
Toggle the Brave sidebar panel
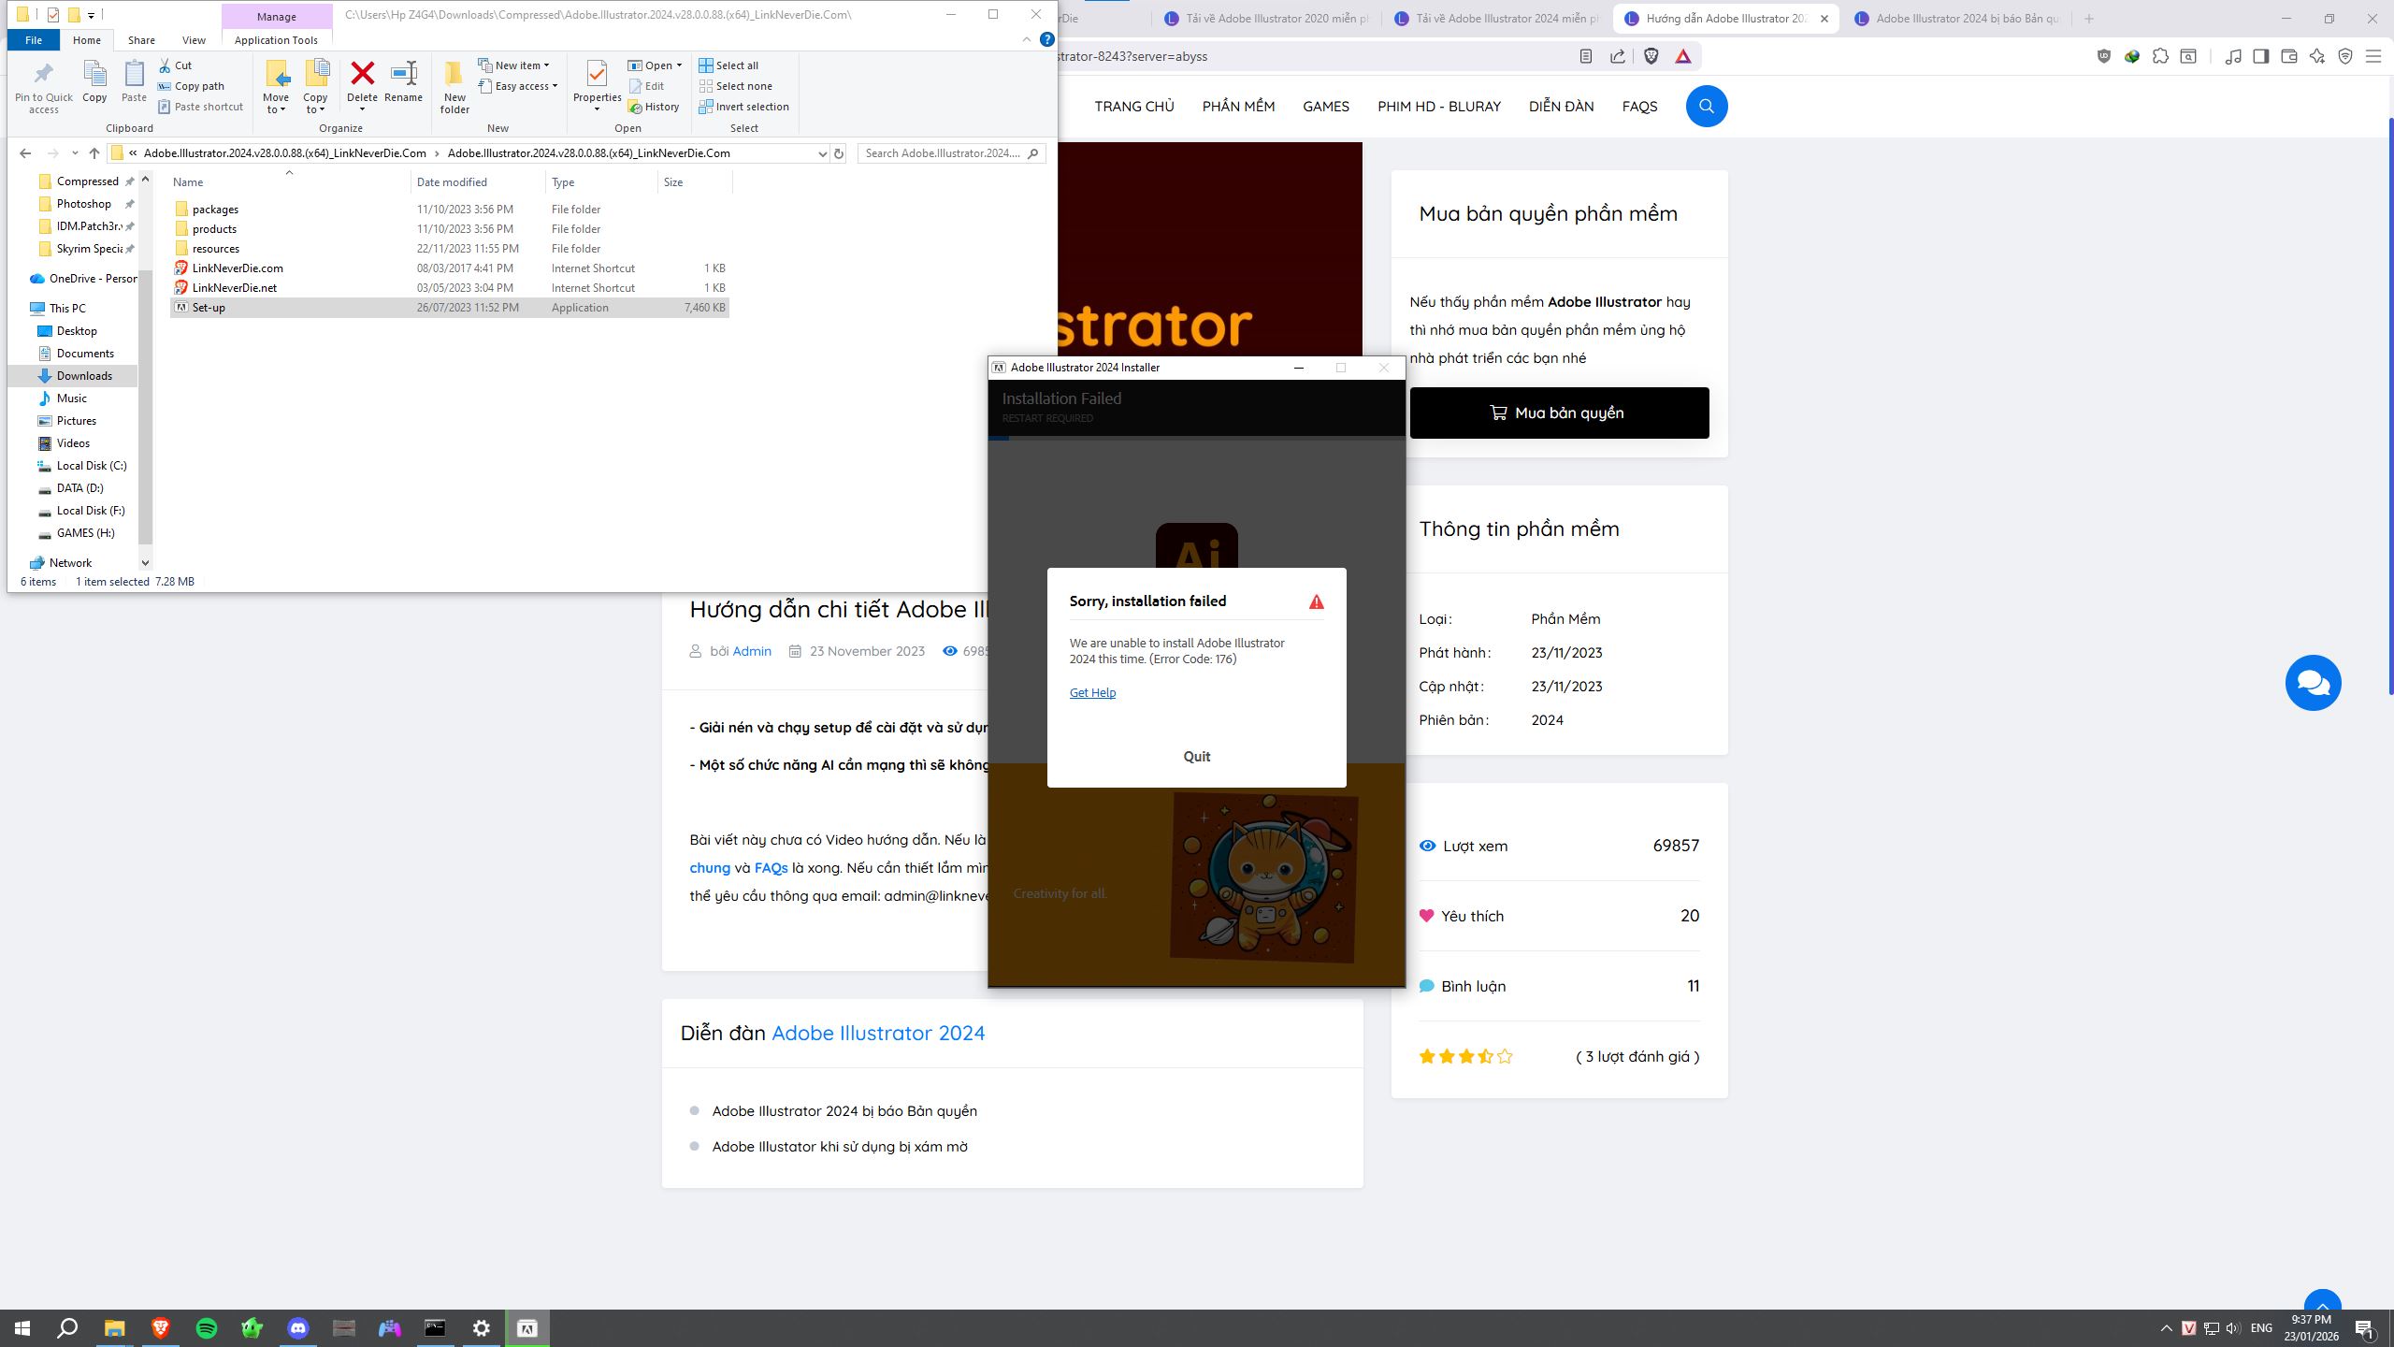coord(2262,56)
